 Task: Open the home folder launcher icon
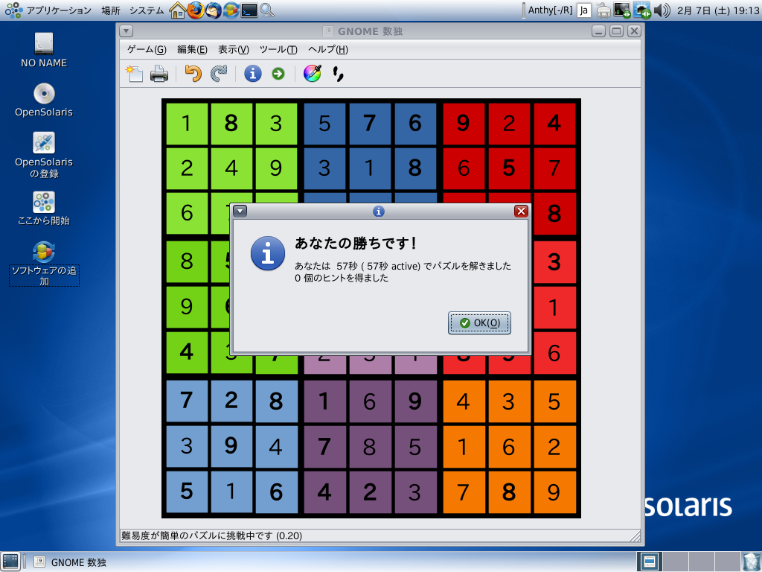[x=177, y=10]
